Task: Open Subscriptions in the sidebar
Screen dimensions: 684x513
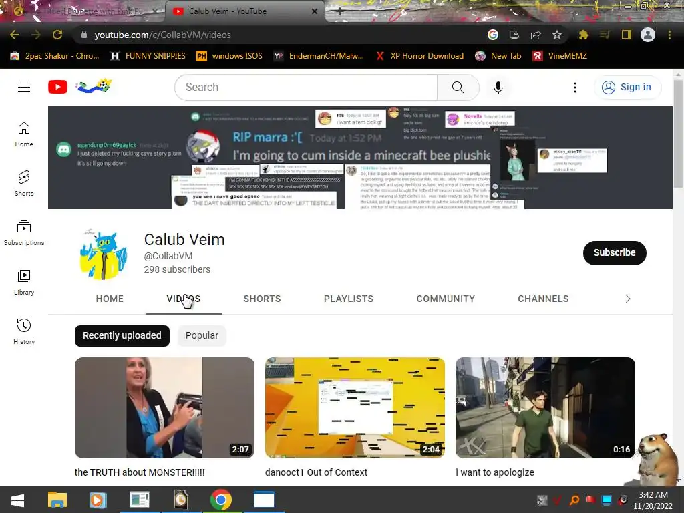Action: tap(24, 233)
